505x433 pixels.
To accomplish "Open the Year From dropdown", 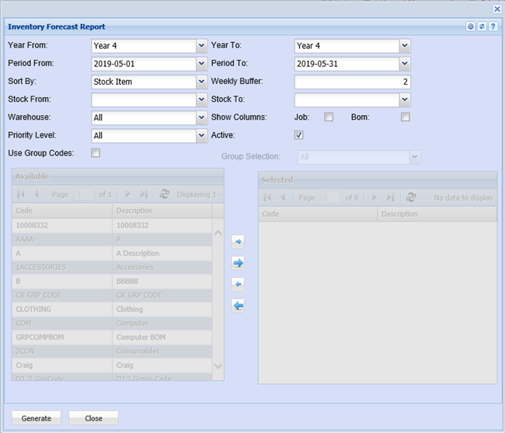I will pos(201,46).
